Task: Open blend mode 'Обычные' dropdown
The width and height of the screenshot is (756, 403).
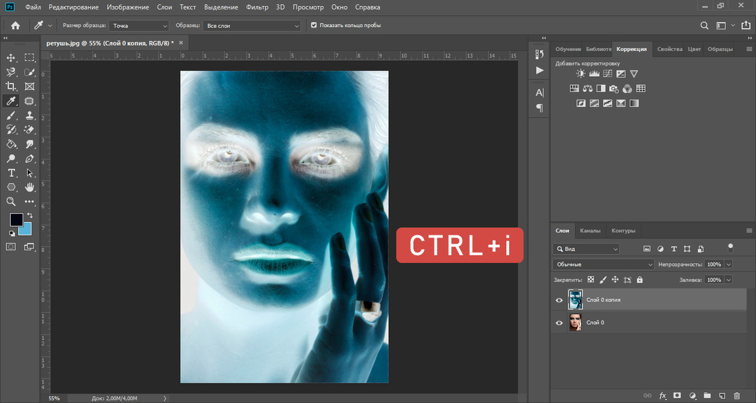Action: tap(604, 264)
